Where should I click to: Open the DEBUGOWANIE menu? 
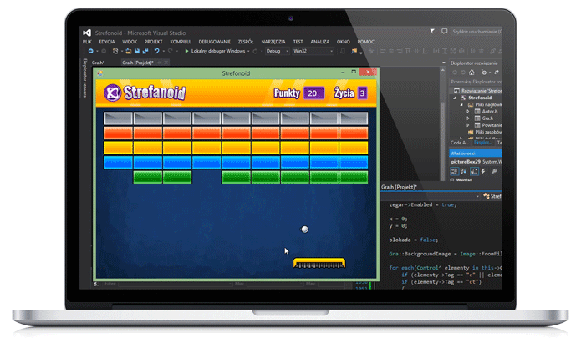[217, 40]
